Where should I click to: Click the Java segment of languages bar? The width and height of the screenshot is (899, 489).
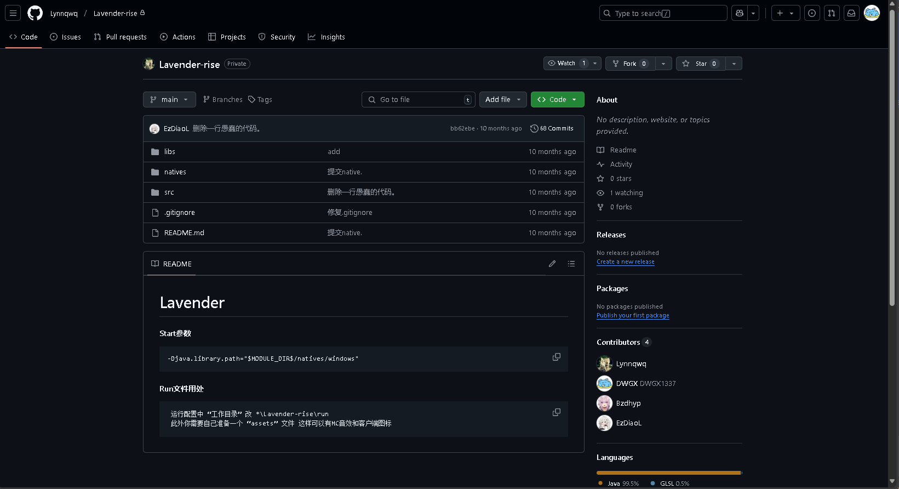tap(668, 473)
